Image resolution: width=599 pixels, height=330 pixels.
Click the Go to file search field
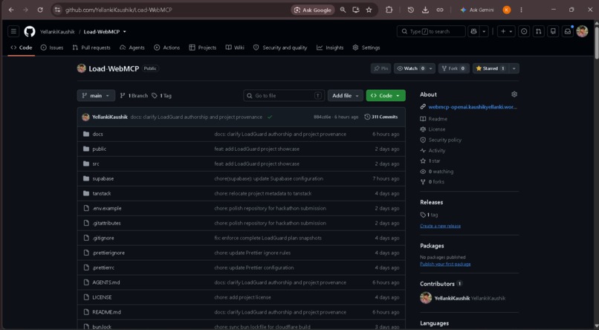click(x=284, y=95)
